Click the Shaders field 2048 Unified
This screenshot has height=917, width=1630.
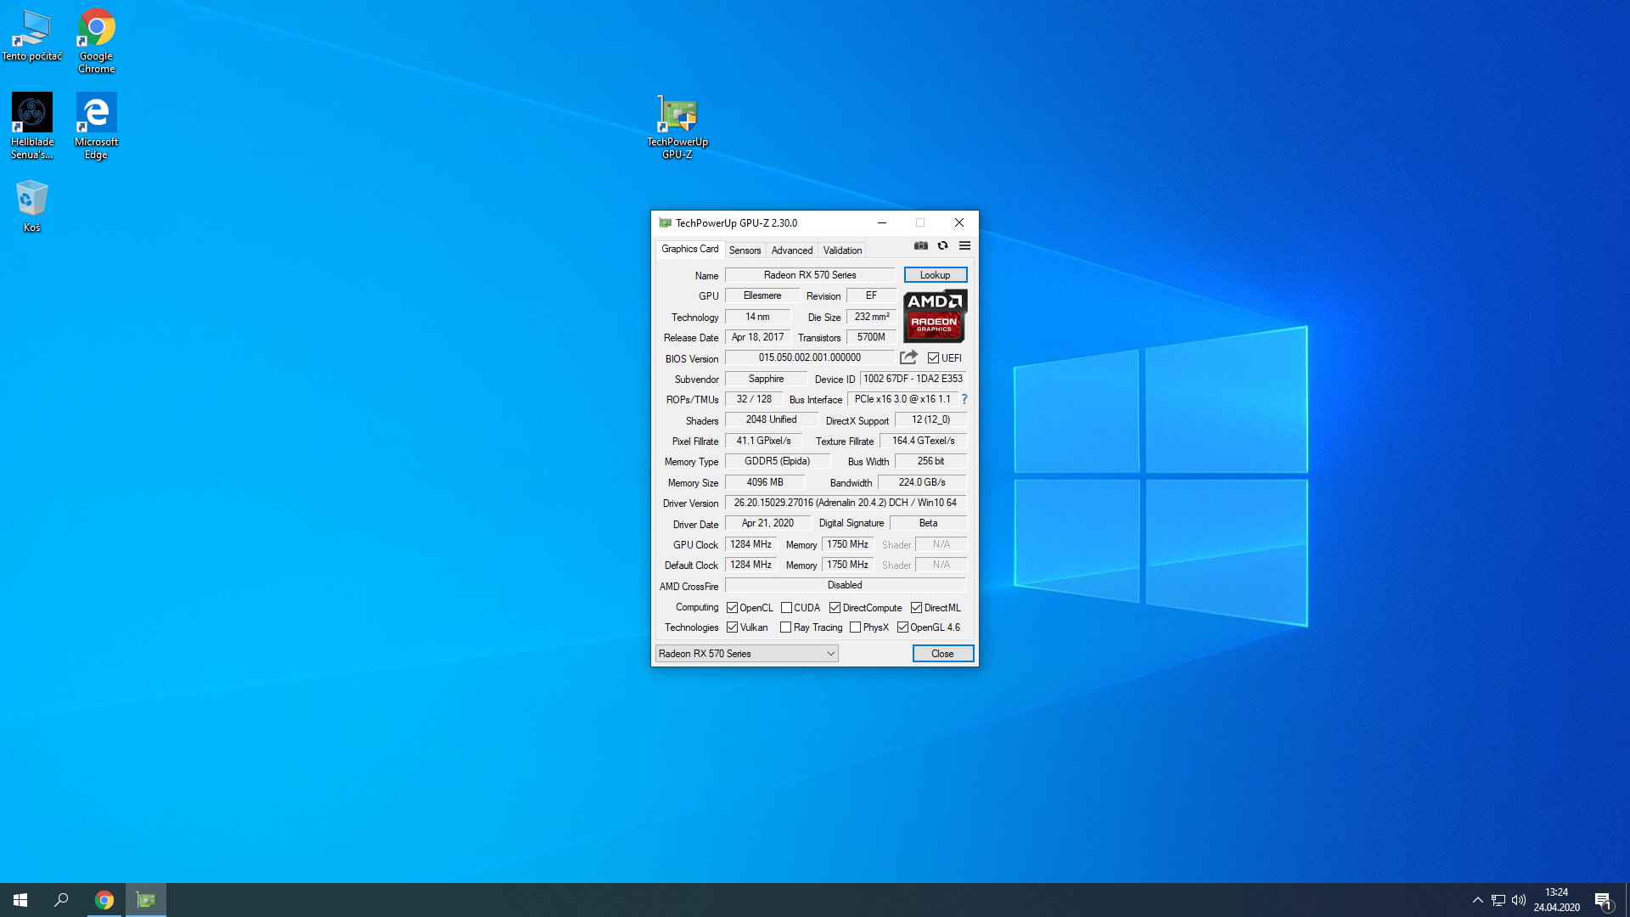point(771,419)
